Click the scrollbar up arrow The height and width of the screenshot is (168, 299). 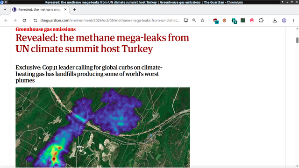coord(297,29)
